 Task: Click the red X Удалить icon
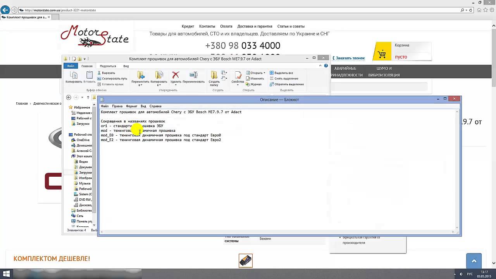coord(176,75)
